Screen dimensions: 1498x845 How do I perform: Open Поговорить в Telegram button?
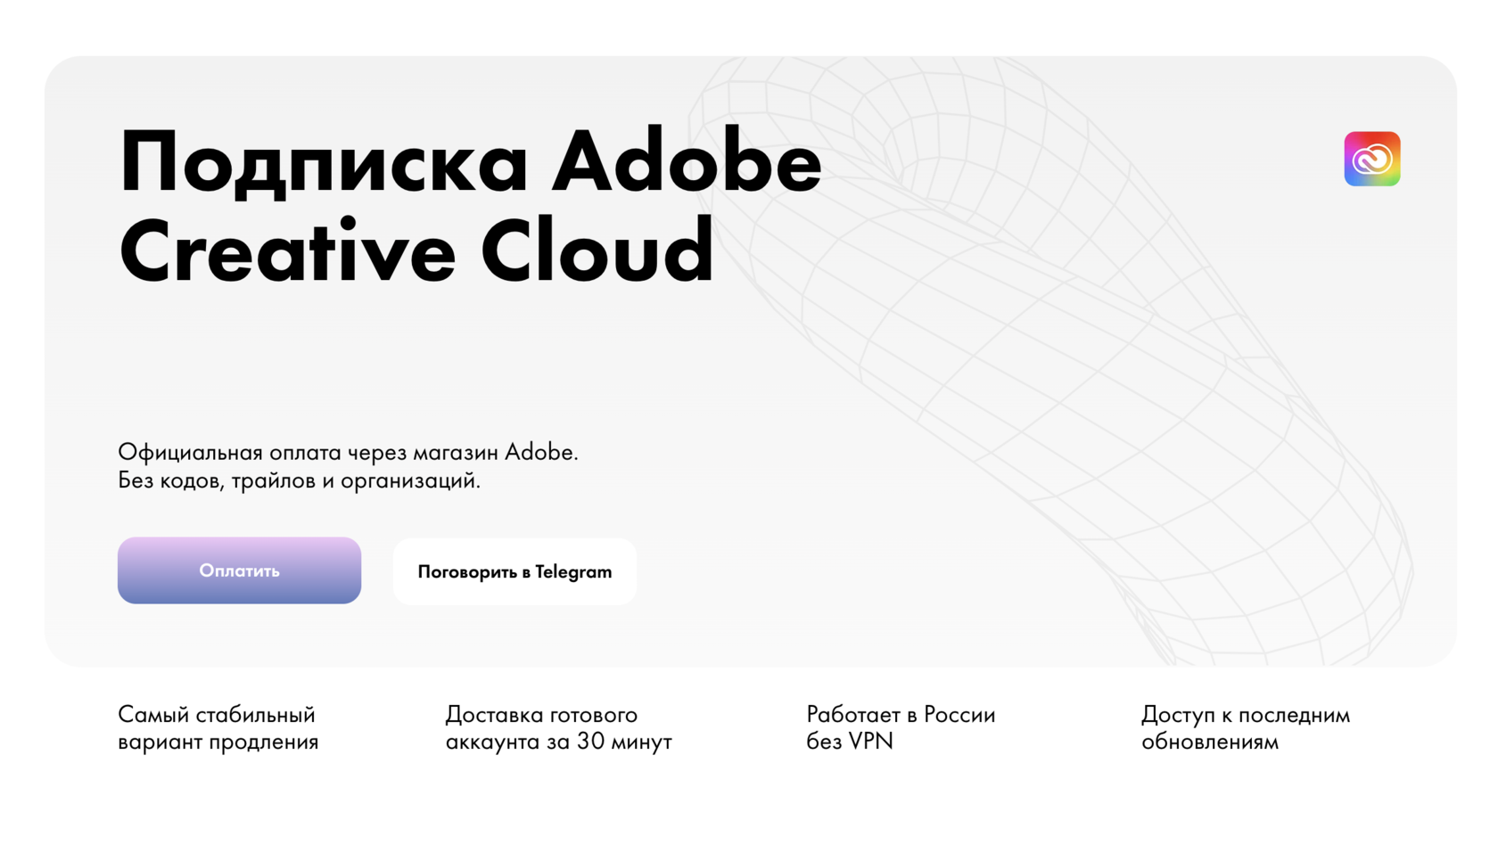[514, 571]
